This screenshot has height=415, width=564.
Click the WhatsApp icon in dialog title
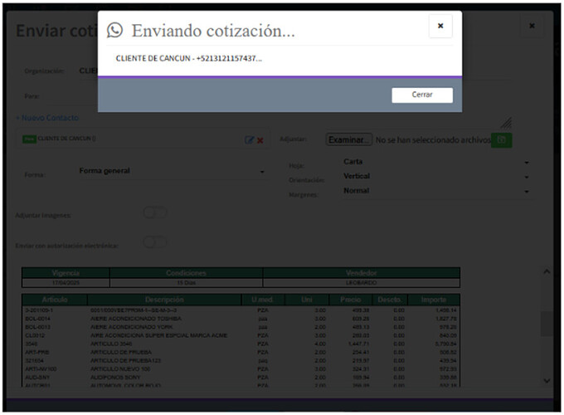(114, 31)
